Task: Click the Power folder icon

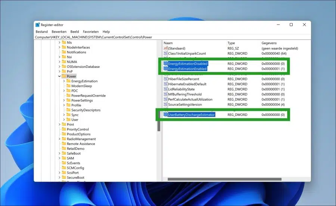Action: click(64, 76)
